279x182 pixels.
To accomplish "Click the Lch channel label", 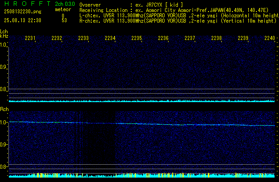I will point(4,32).
